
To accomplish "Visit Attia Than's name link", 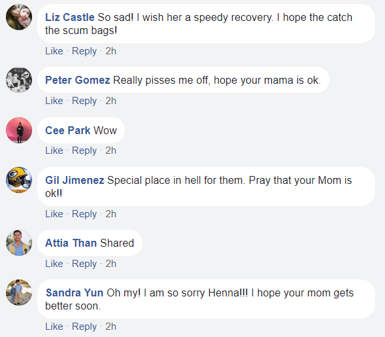I will pyautogui.click(x=71, y=243).
